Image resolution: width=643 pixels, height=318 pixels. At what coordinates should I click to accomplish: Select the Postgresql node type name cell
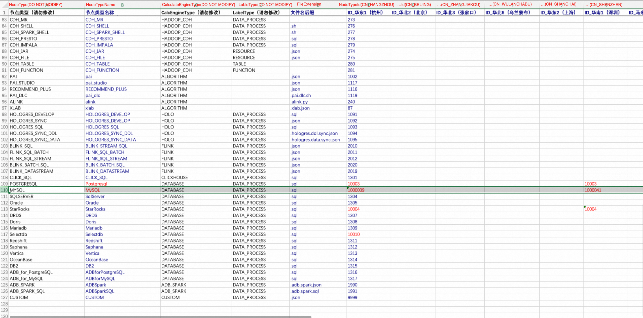point(122,184)
